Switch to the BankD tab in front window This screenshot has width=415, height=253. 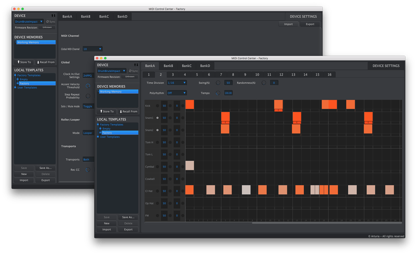[x=205, y=66]
